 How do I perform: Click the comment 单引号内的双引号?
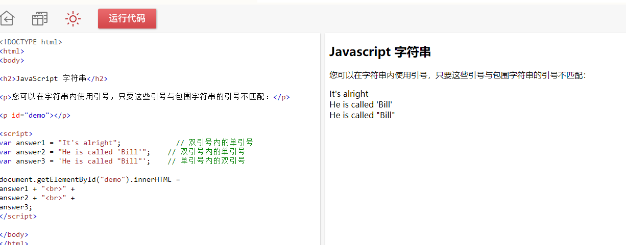tap(212, 161)
